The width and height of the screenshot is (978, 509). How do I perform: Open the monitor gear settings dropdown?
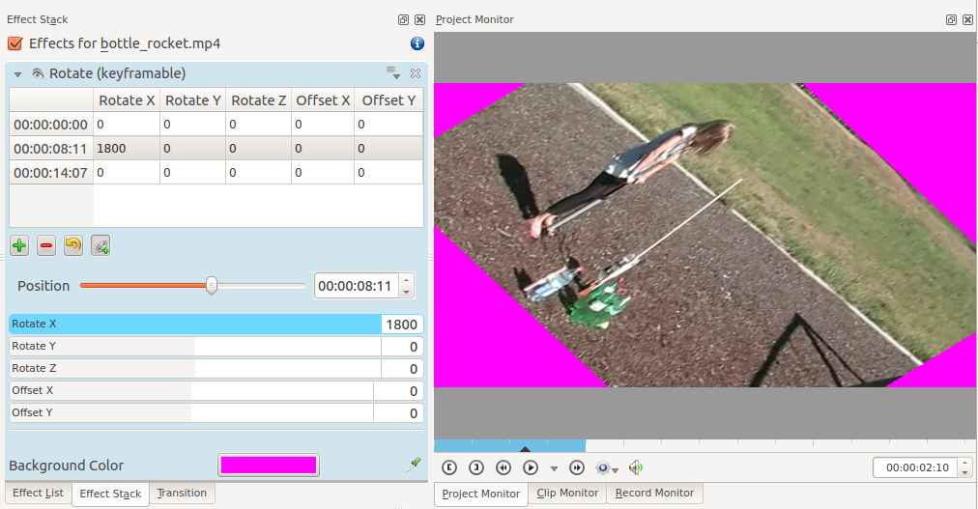(x=607, y=467)
